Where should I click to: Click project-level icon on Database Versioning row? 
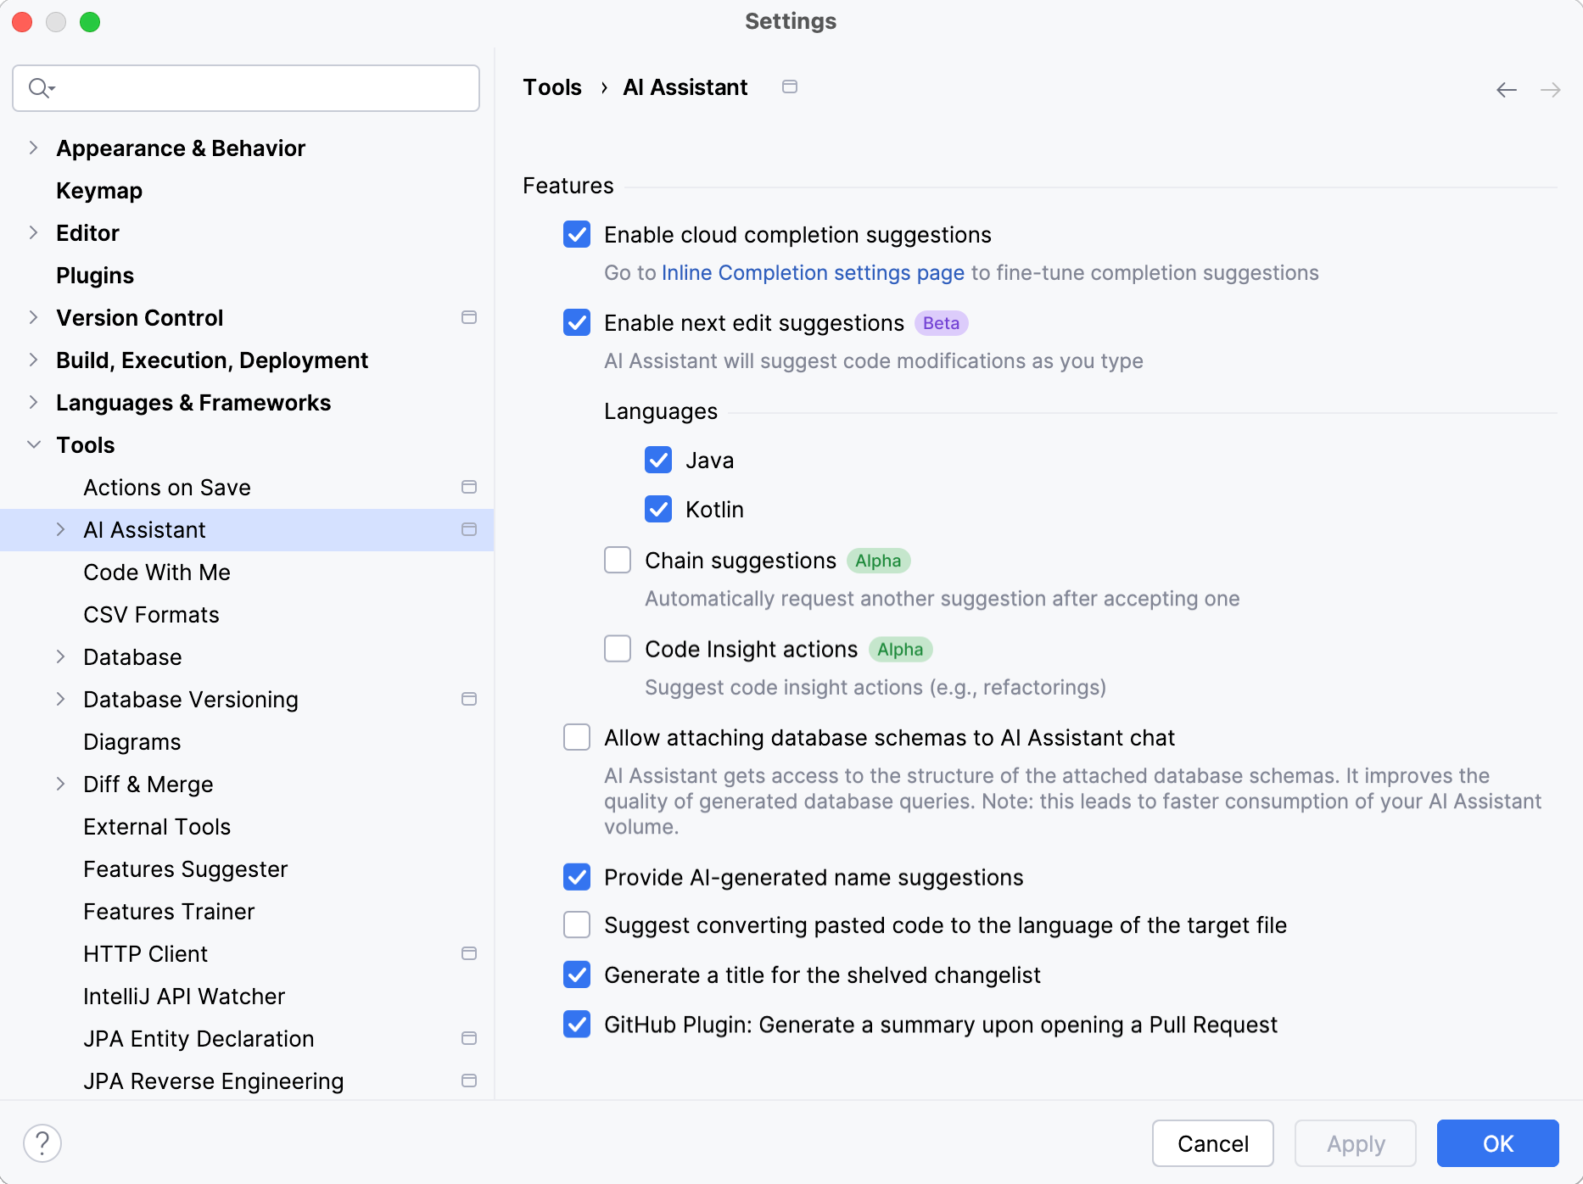point(469,699)
